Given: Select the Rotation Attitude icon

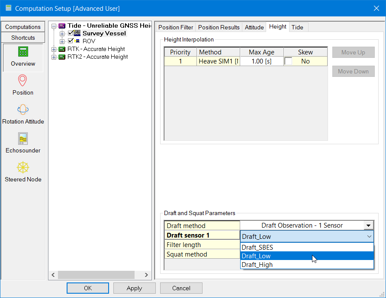Looking at the screenshot, I should click(23, 110).
